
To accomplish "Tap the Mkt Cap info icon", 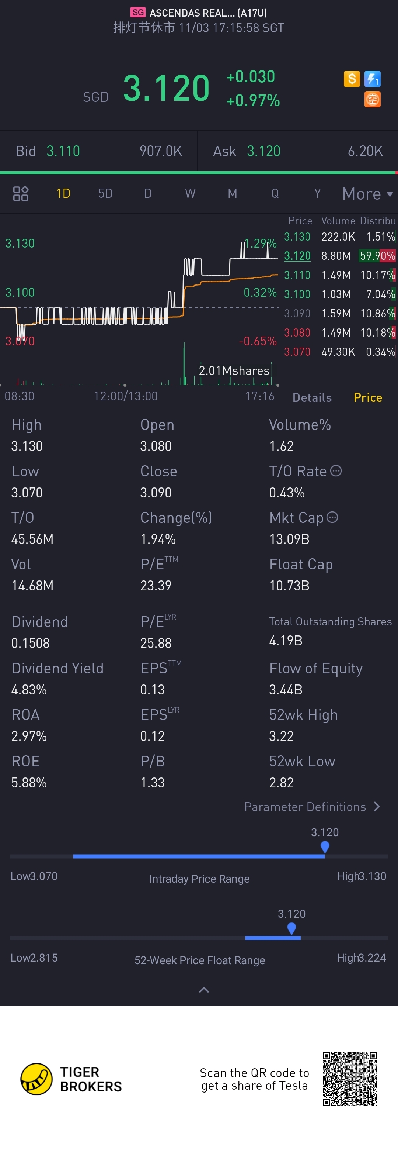I will (x=332, y=517).
